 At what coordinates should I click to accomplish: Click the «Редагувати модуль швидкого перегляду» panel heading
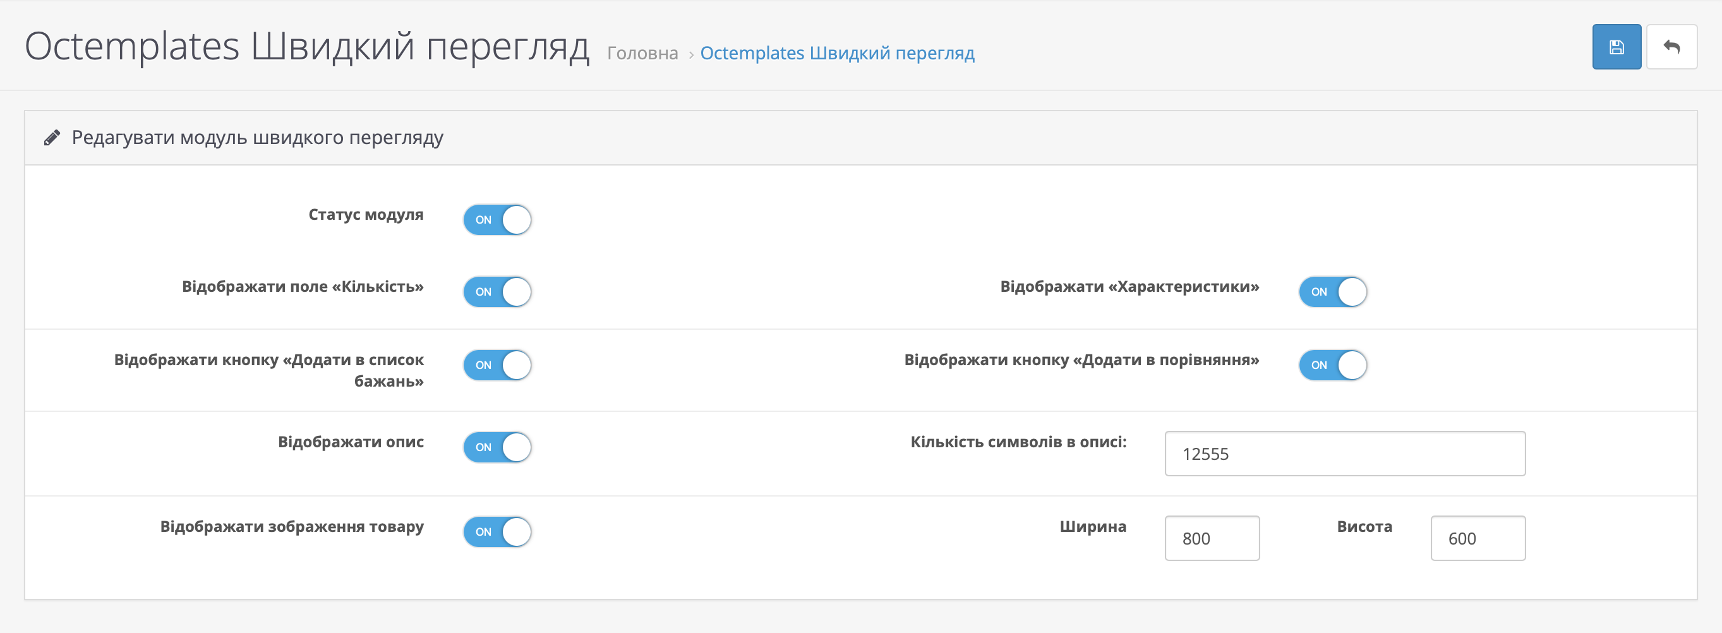click(257, 138)
